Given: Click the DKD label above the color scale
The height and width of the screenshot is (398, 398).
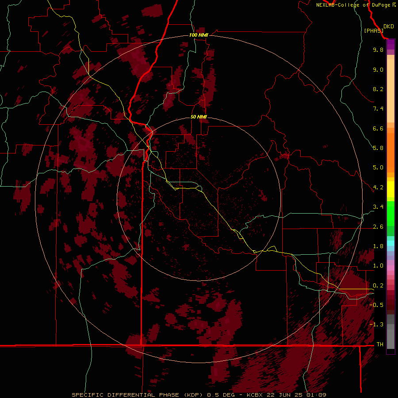Looking at the screenshot, I should click(389, 27).
